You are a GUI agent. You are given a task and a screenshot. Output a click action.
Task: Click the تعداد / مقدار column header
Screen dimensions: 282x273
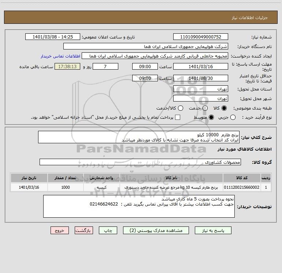66,178
